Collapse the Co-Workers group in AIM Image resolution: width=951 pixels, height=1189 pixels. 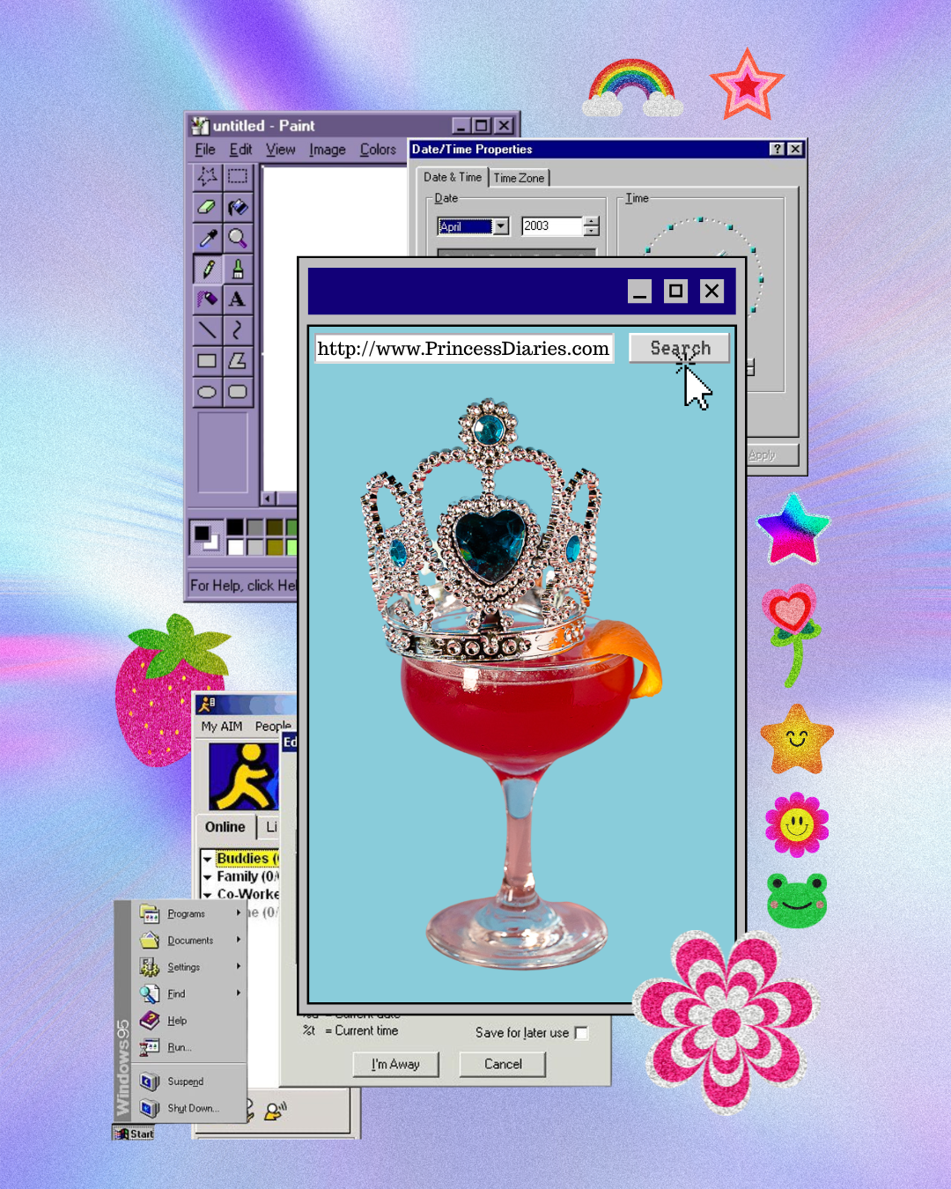click(x=208, y=895)
